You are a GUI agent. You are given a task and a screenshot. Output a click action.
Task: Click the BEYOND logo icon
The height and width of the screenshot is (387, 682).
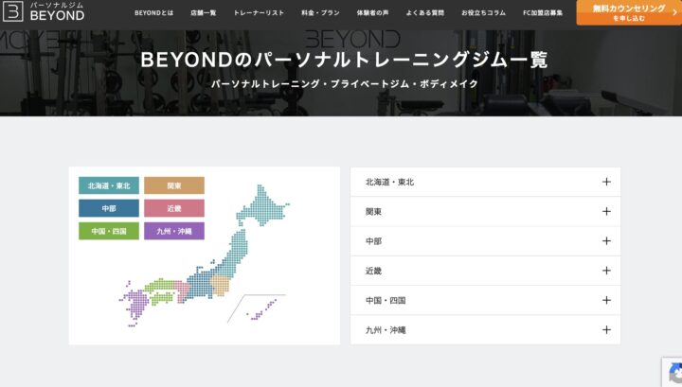(x=12, y=11)
